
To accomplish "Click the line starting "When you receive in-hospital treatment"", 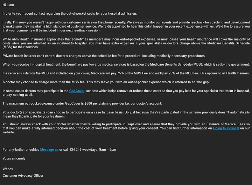I will click(x=126, y=65).
